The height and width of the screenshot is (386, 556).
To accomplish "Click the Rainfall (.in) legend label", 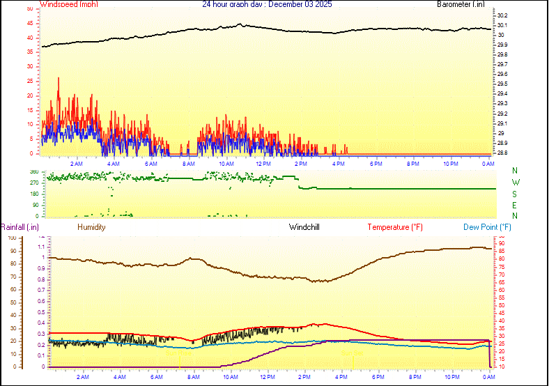I will [20, 227].
